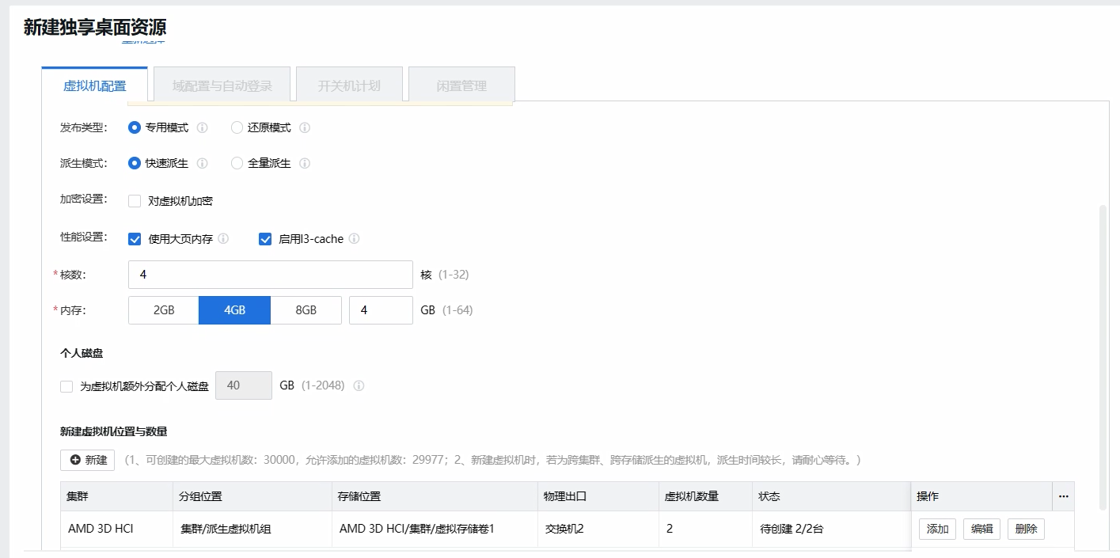Screen dimensions: 1120x558
Task: Click the 核数 input field
Action: point(270,275)
